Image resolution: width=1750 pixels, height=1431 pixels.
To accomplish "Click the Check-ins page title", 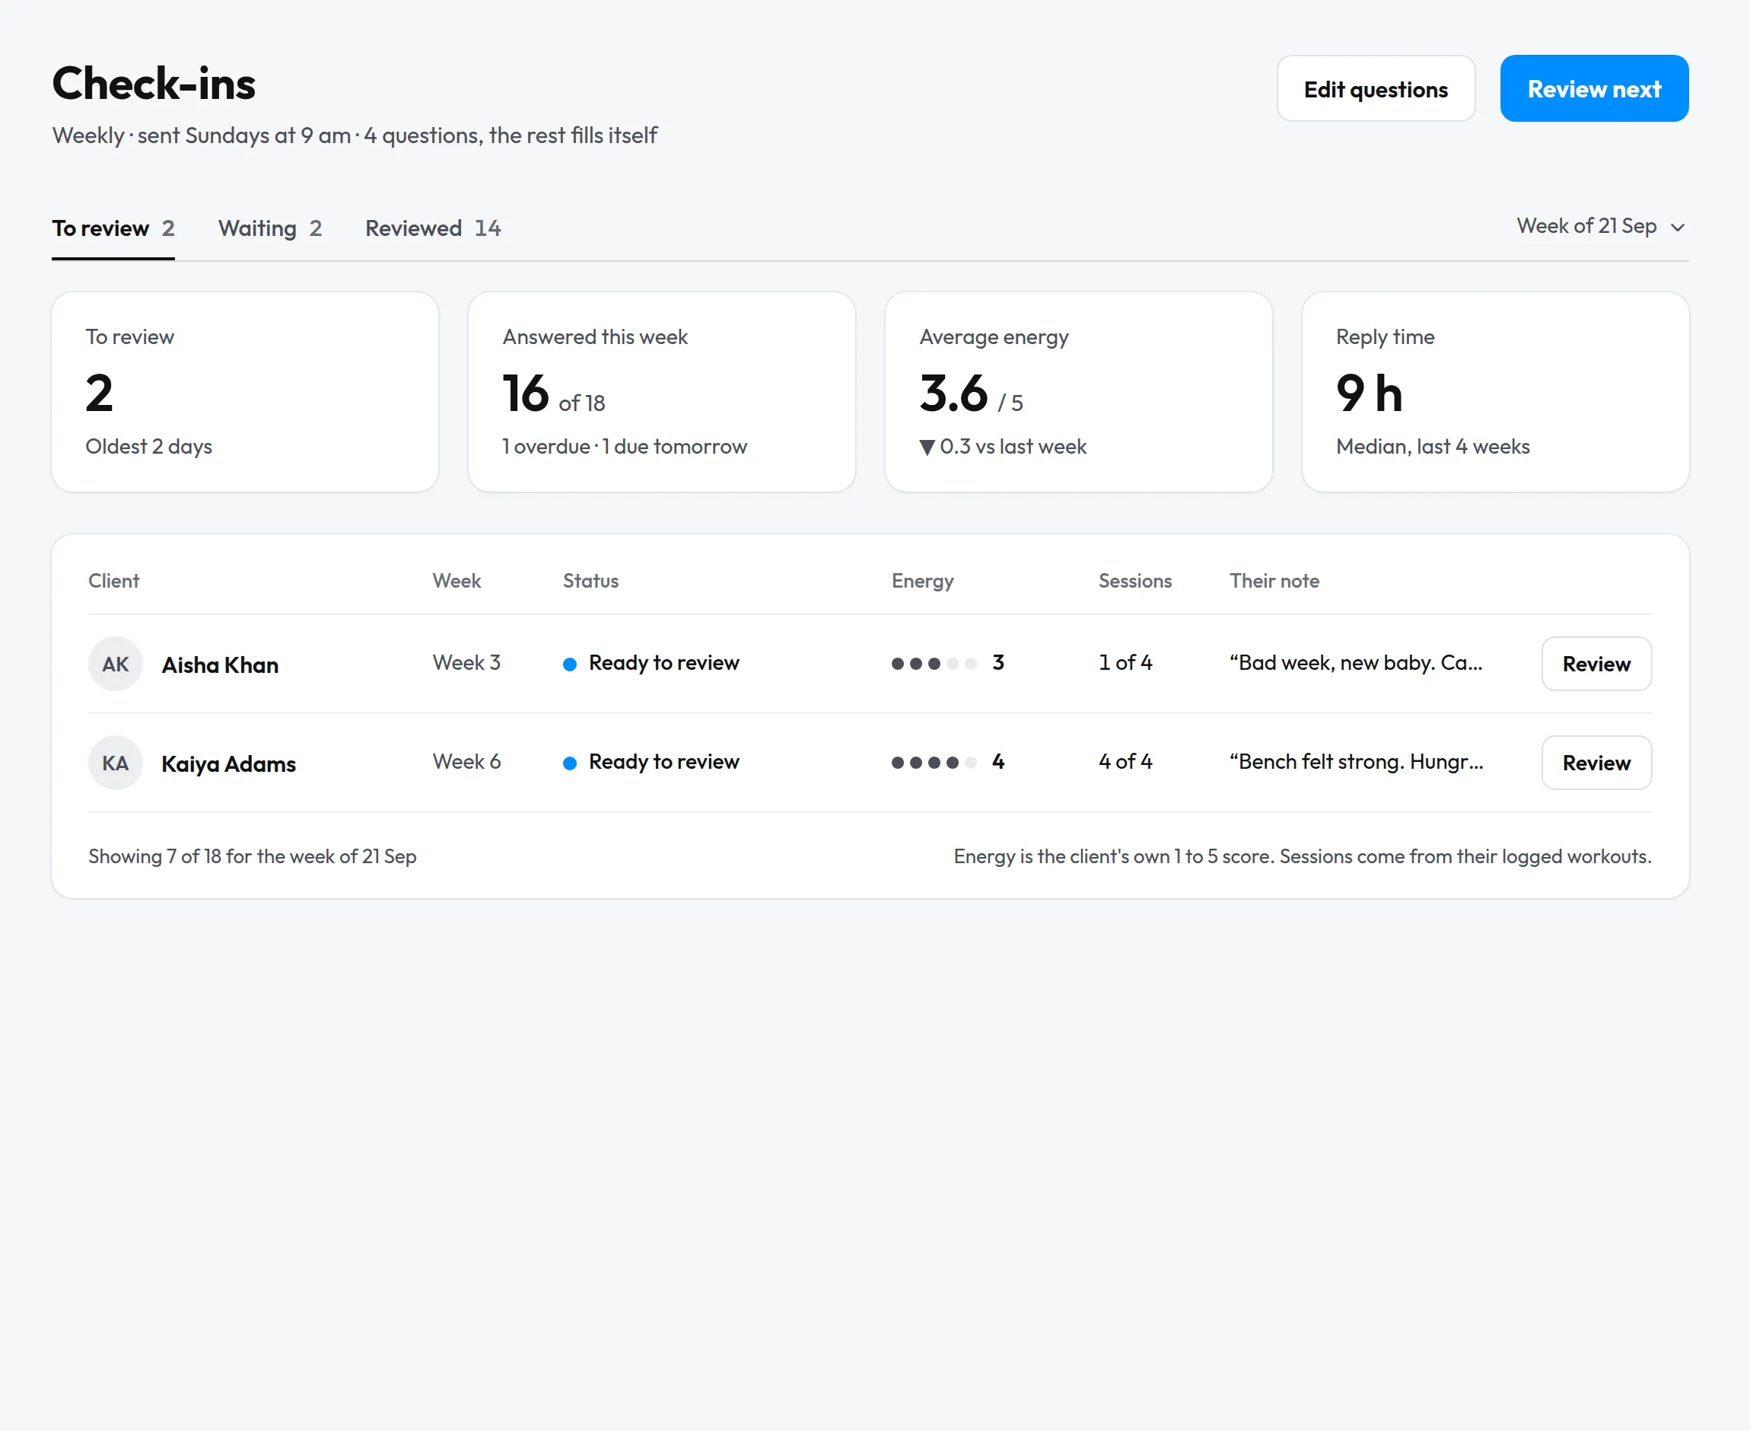I will (x=154, y=83).
